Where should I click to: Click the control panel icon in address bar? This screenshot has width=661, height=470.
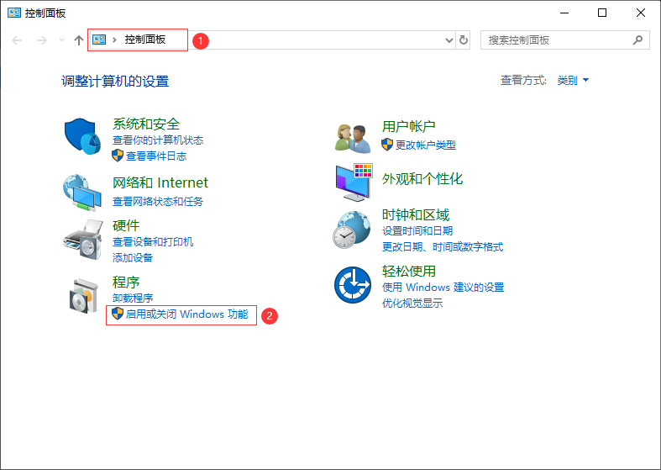pos(99,40)
